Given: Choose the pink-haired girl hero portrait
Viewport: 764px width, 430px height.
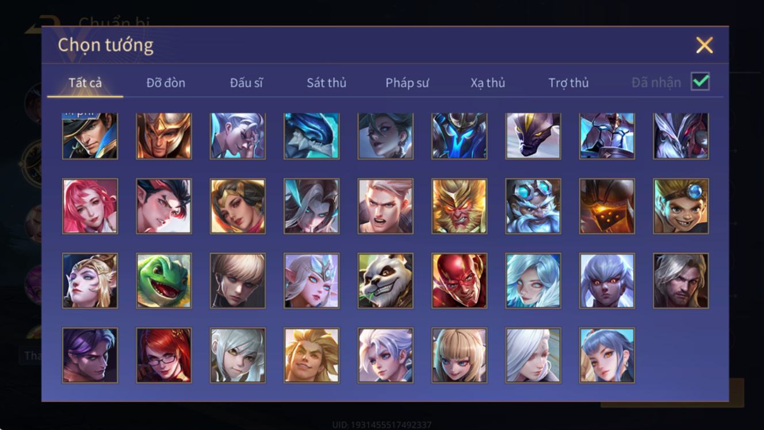Looking at the screenshot, I should [x=90, y=206].
